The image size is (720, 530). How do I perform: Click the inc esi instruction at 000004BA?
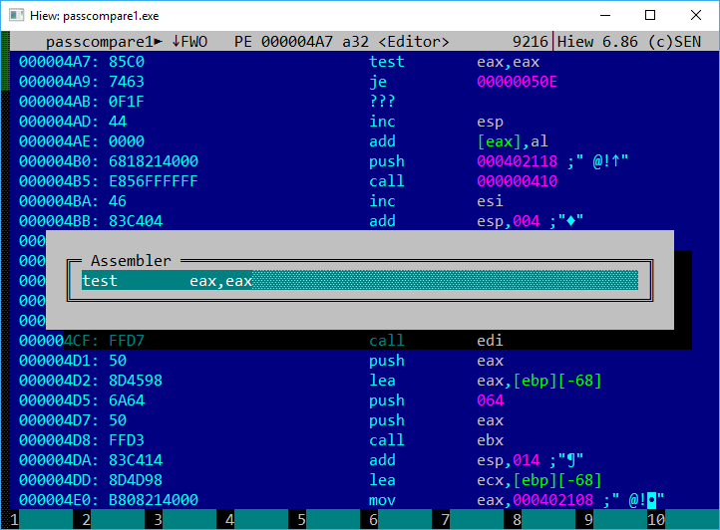[x=436, y=201]
